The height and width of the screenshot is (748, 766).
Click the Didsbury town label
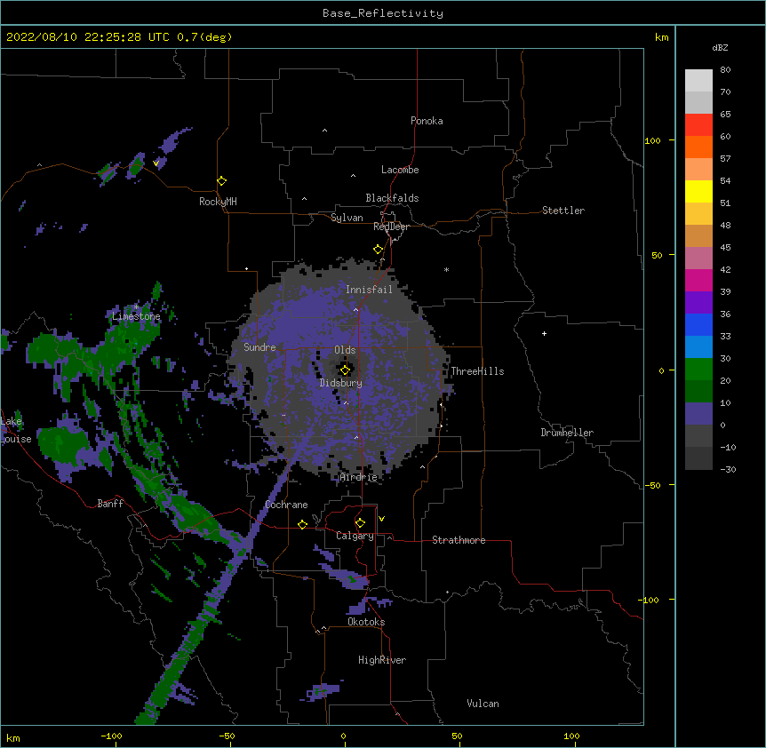[x=341, y=383]
